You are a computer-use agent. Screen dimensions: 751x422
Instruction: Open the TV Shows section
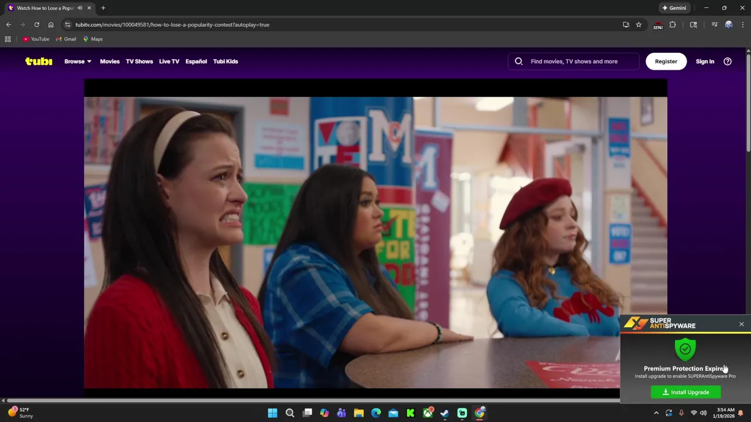[139, 61]
